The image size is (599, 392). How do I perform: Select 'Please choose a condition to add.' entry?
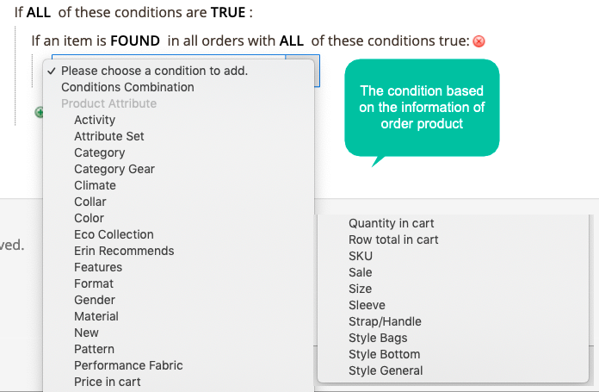[154, 71]
